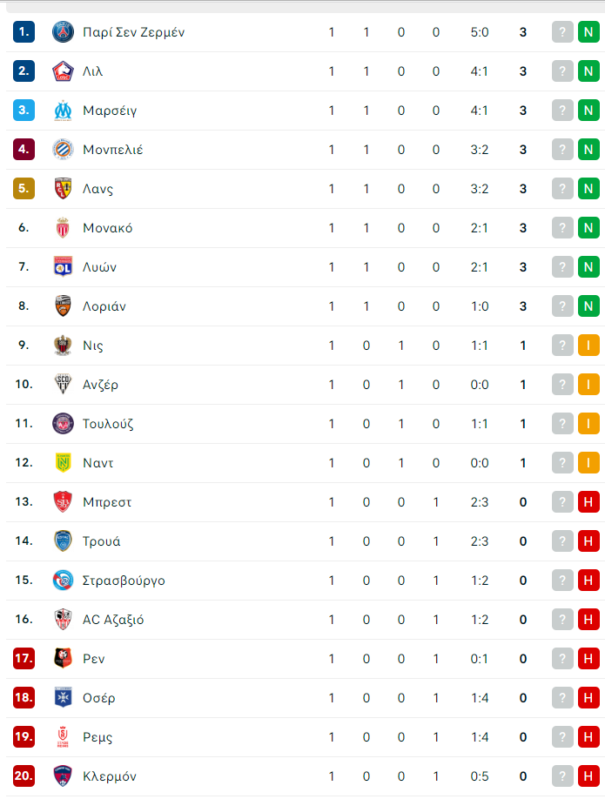Click the Paris Saint-Germain club crest

(x=63, y=32)
